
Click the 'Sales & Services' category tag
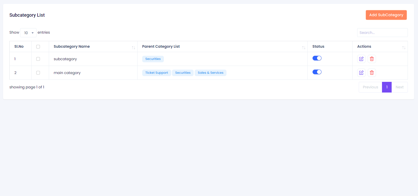pyautogui.click(x=210, y=73)
